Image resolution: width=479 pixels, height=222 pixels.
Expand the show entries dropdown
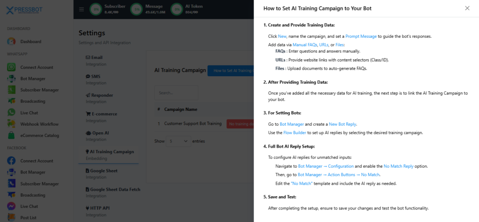[179, 141]
